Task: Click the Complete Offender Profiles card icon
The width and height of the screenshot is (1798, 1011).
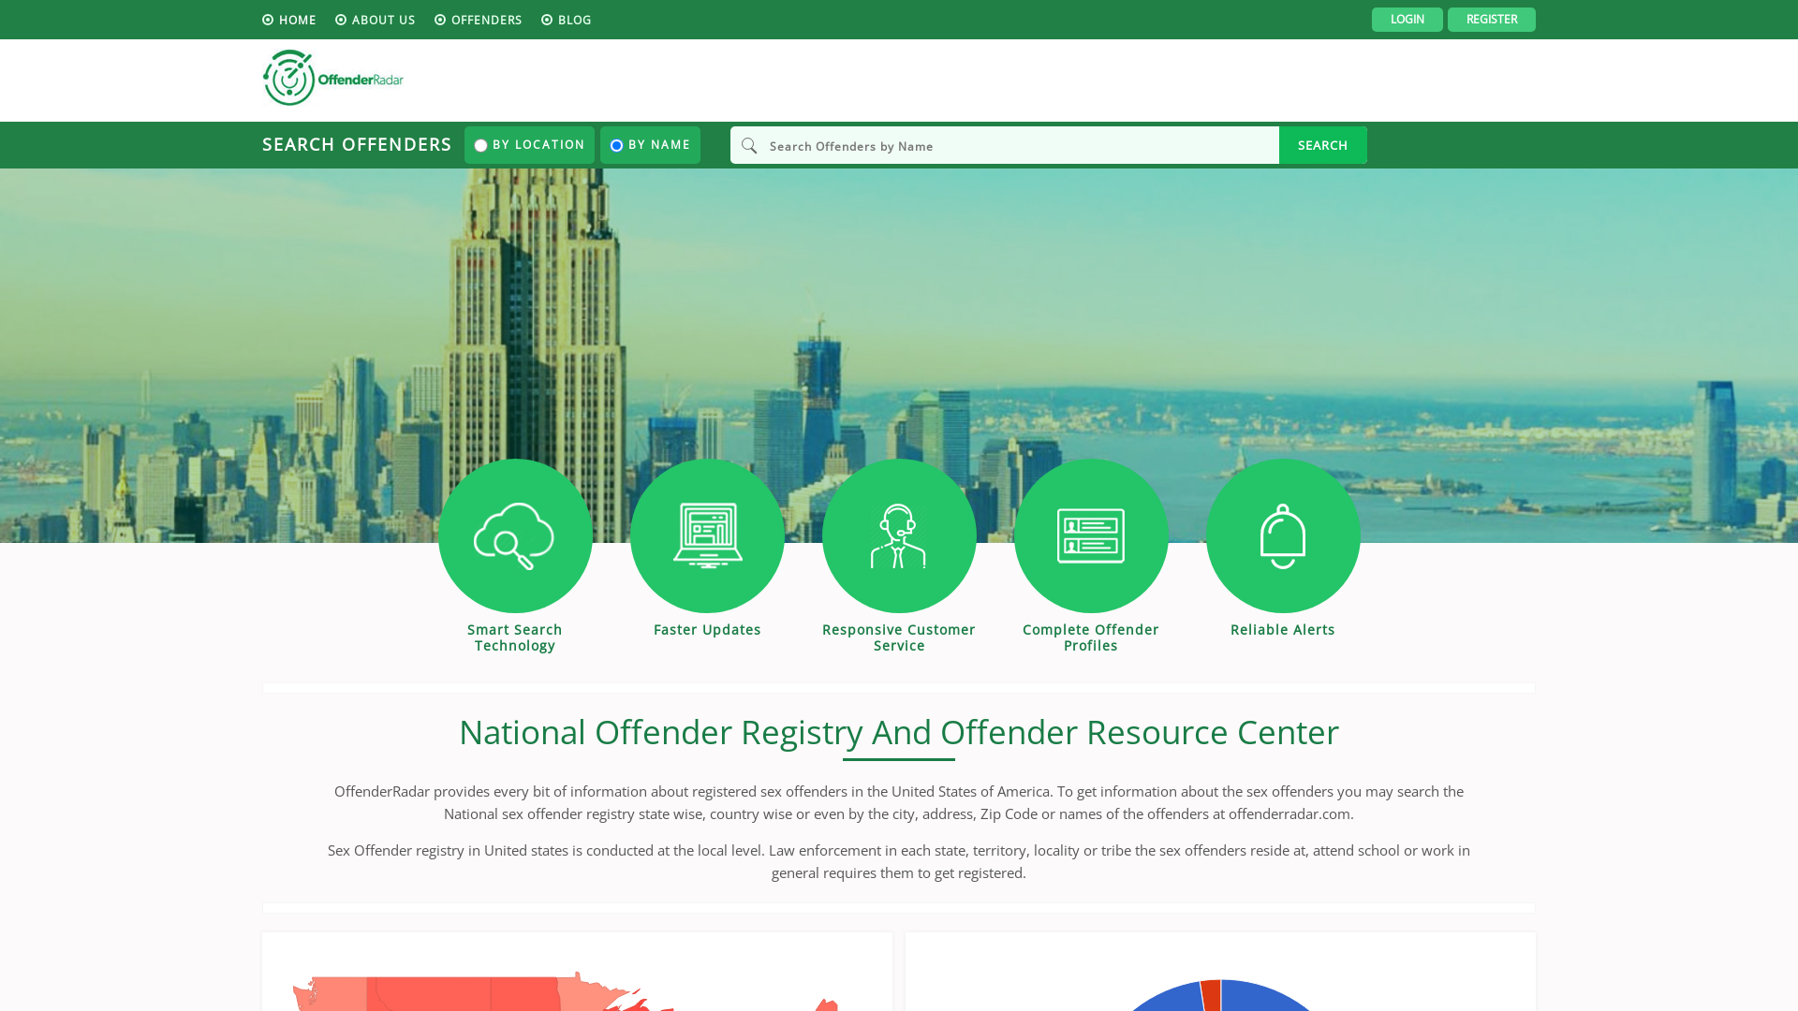Action: (1091, 535)
